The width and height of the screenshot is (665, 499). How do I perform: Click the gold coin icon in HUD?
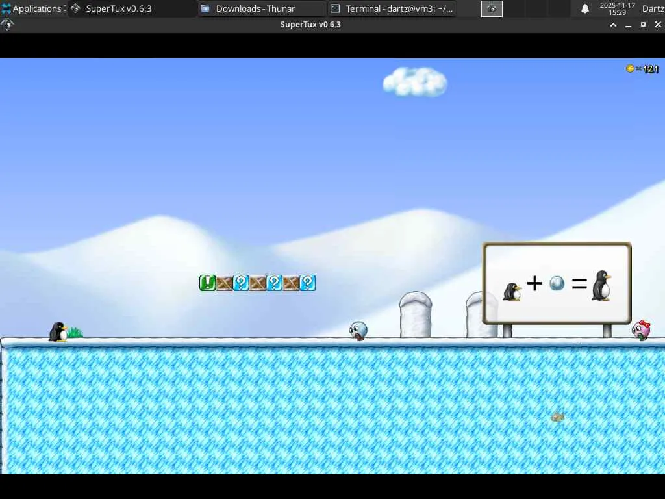630,68
